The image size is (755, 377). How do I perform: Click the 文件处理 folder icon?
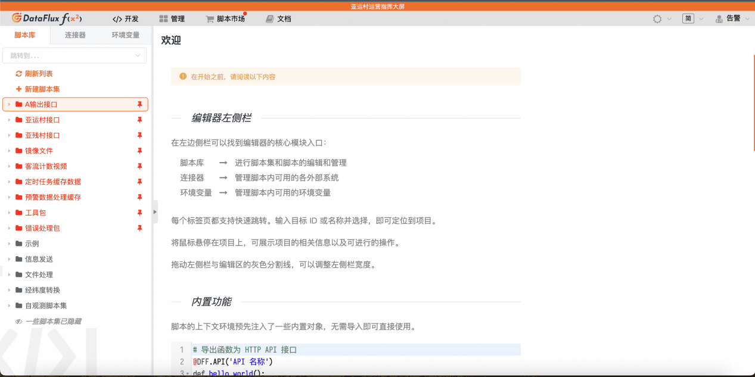(19, 275)
